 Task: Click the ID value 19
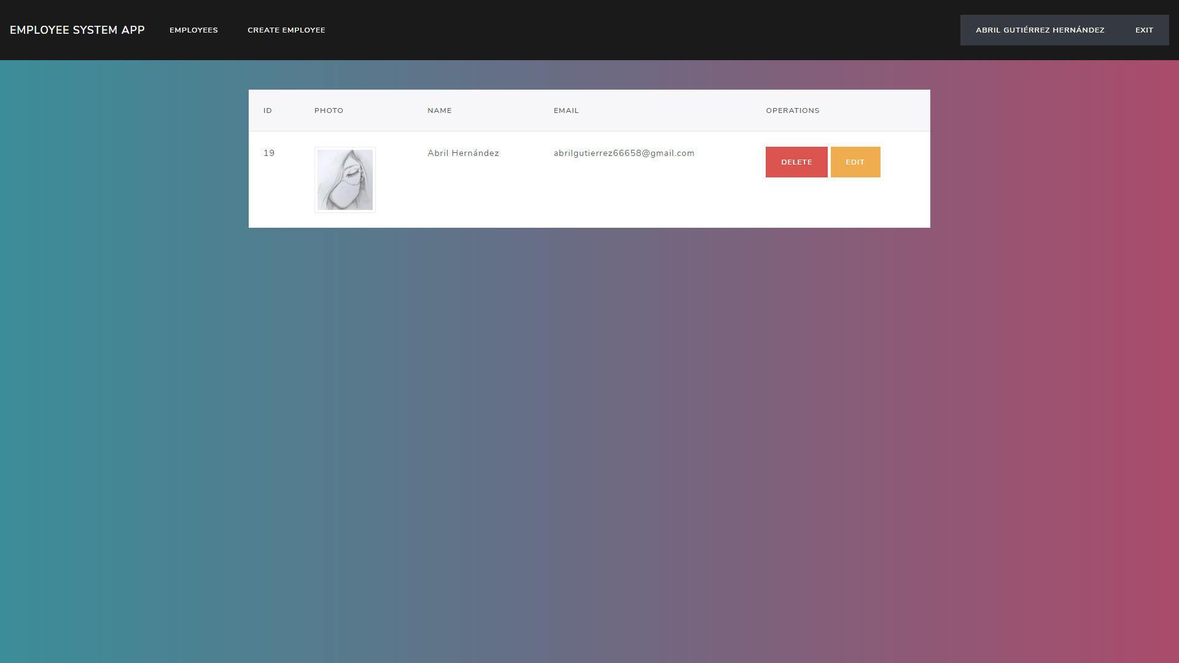point(269,153)
